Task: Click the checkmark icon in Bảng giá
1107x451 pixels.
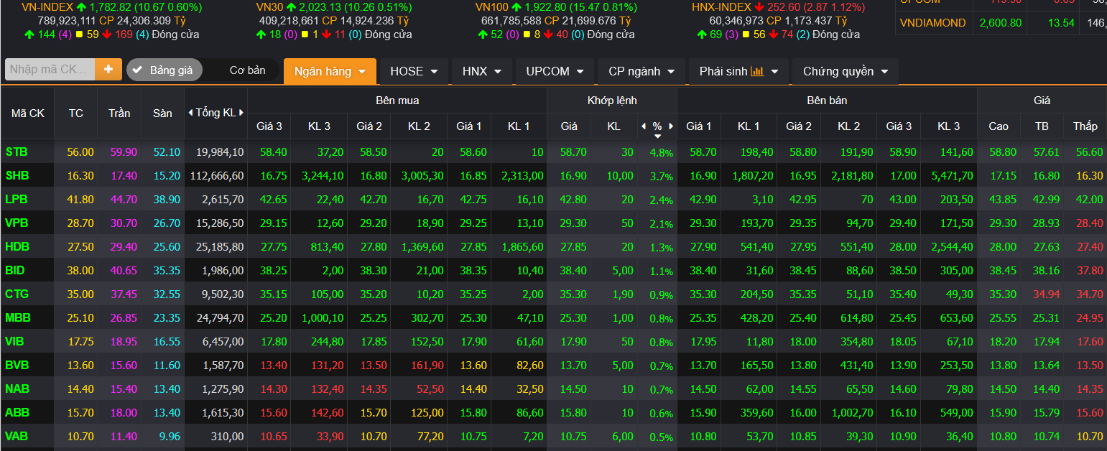Action: point(138,70)
